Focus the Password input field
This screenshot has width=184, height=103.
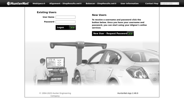(x=65, y=22)
